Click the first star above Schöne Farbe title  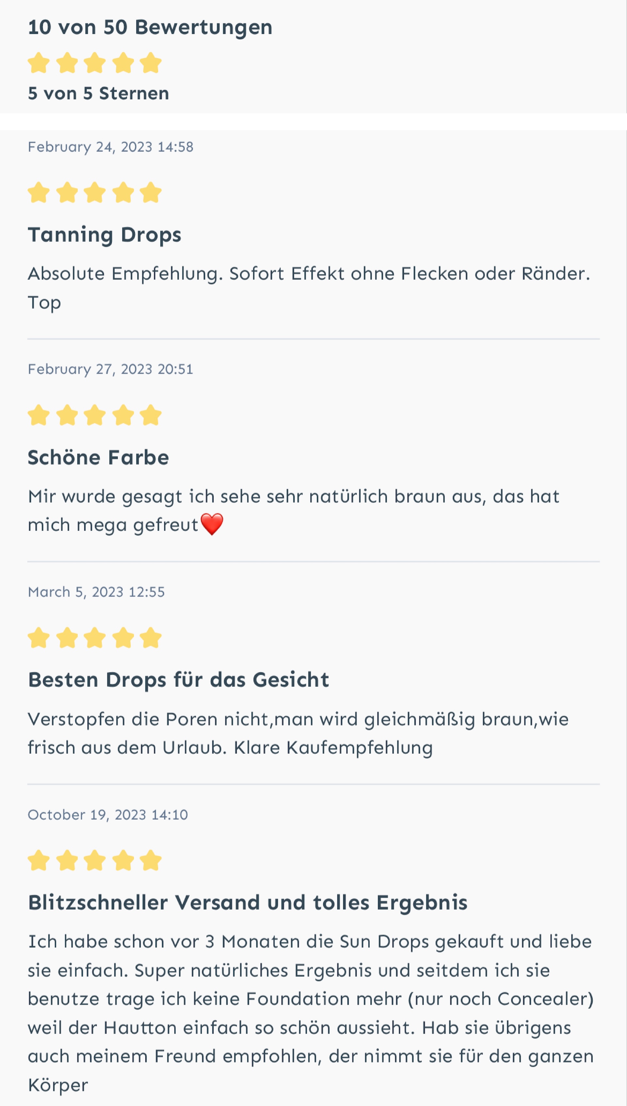coord(39,415)
